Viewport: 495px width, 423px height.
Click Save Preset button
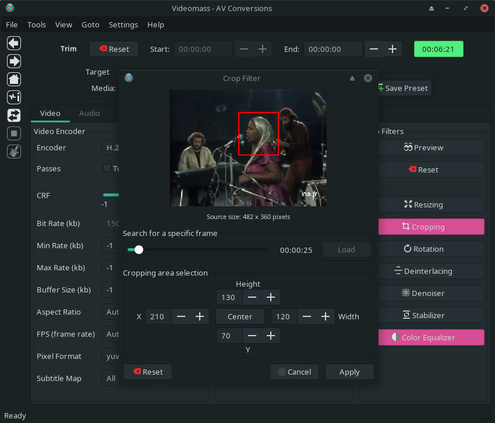404,88
